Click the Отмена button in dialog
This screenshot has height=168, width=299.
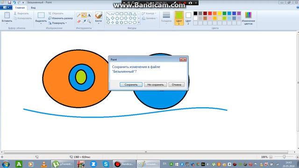(177, 84)
